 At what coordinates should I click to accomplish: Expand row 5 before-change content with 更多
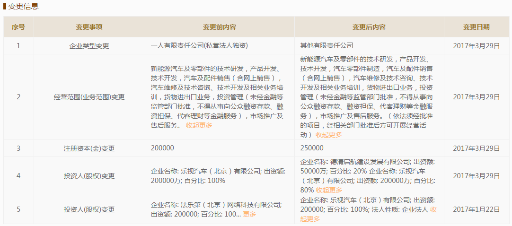[249, 214]
